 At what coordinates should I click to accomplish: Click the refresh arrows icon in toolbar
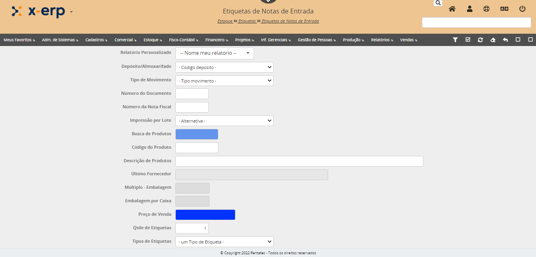[480, 40]
